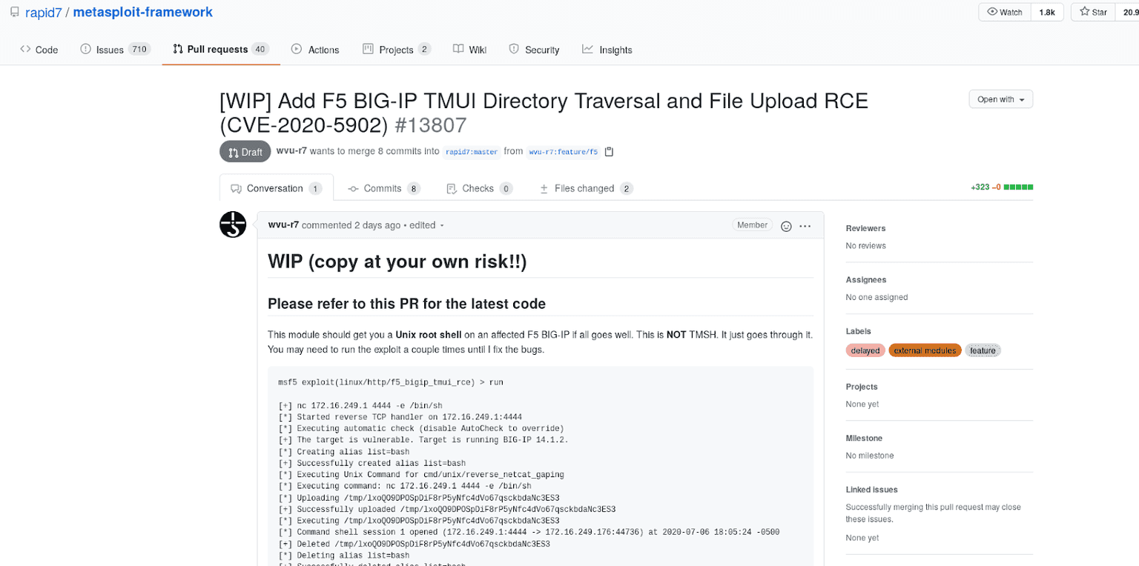Click the Commits tab commit icon
Image resolution: width=1139 pixels, height=566 pixels.
(x=354, y=188)
